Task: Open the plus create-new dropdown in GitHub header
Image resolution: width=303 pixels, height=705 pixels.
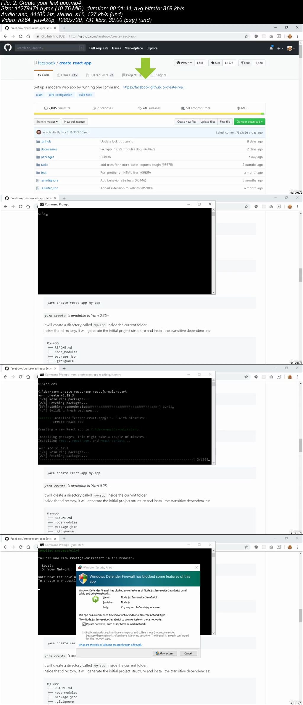Action: (280, 48)
